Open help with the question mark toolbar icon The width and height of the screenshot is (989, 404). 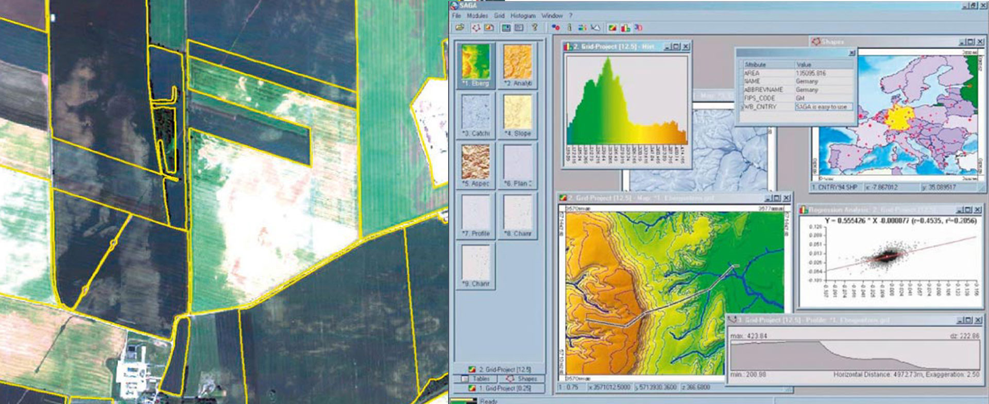pos(535,27)
